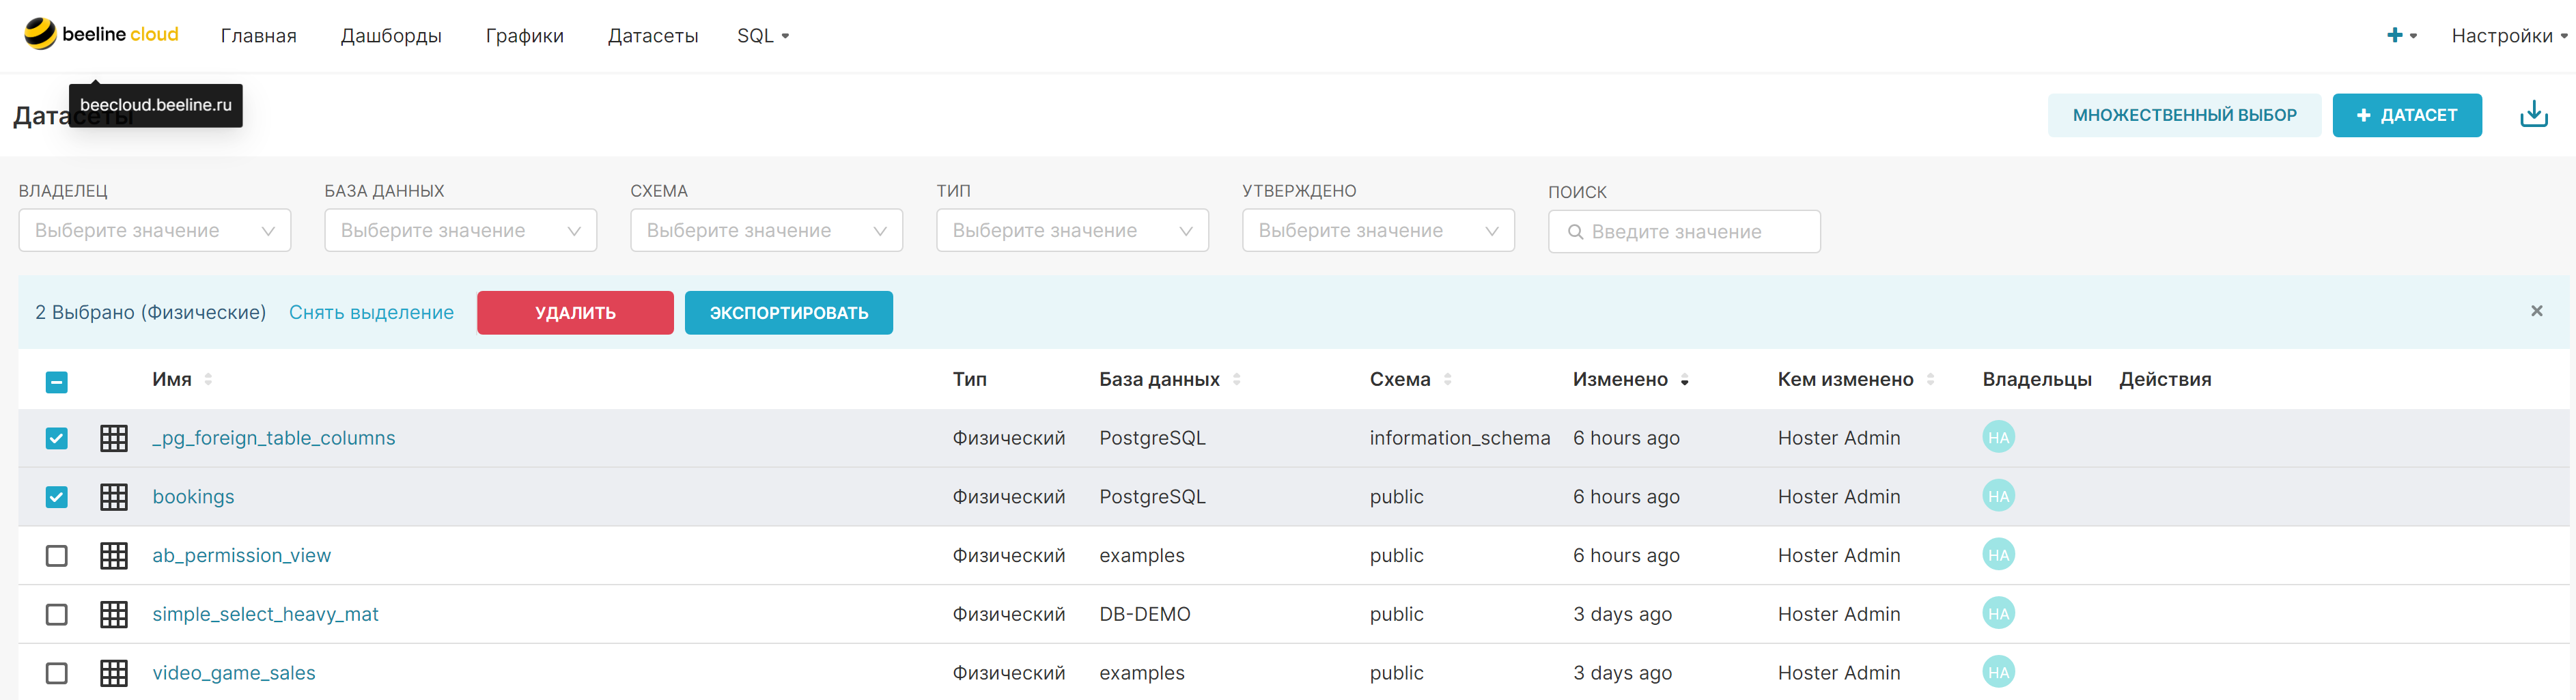
Task: Open Графики in navigation
Action: coord(525,35)
